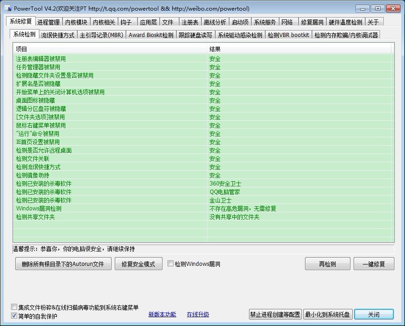The image size is (405, 326).
Task: Click 删除所有根目录下的Autorun文件 button
Action: (x=63, y=264)
